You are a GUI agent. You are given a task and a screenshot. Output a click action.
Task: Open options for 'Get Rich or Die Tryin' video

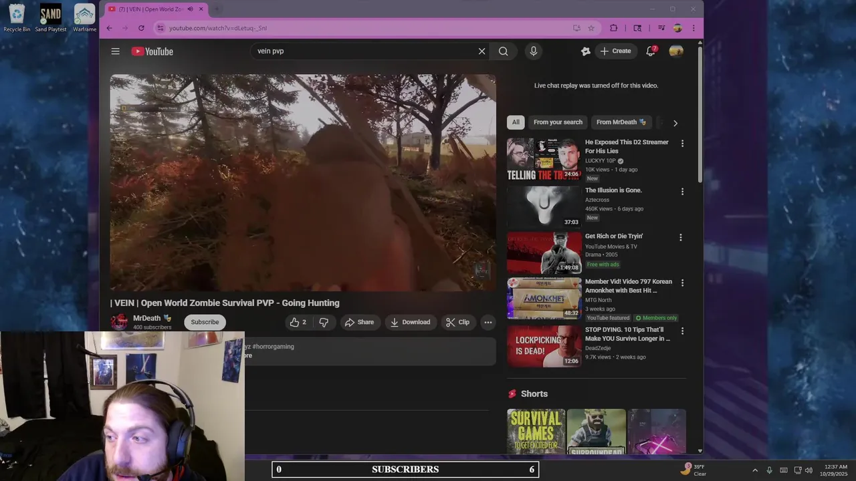point(681,238)
